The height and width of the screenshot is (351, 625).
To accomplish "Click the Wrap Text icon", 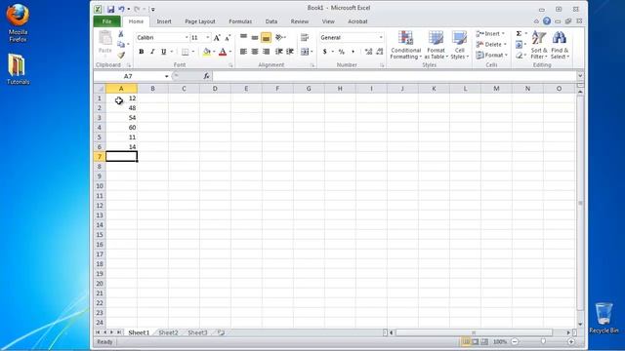I will [x=305, y=37].
